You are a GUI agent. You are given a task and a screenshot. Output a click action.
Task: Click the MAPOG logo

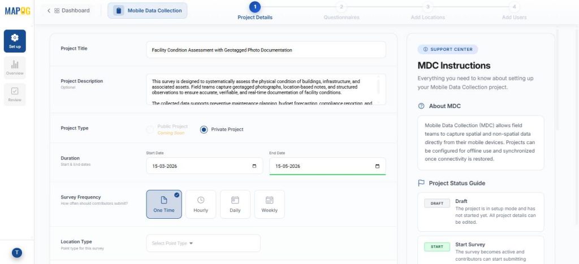coord(18,11)
